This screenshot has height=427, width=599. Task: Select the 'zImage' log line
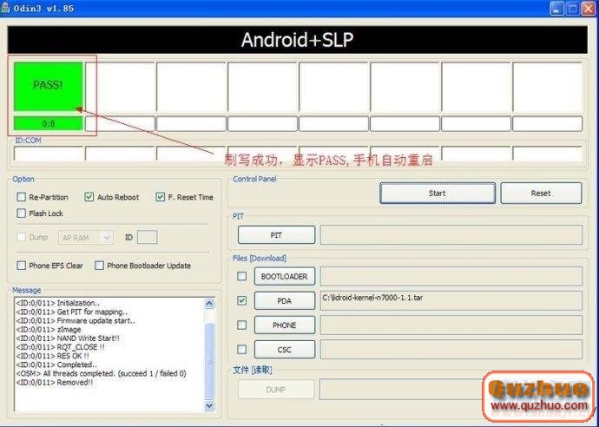[48, 329]
